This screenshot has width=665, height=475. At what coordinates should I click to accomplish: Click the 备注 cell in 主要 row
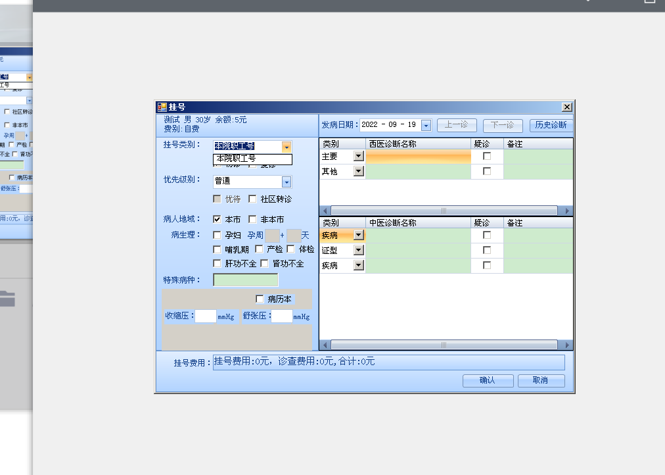click(x=538, y=157)
